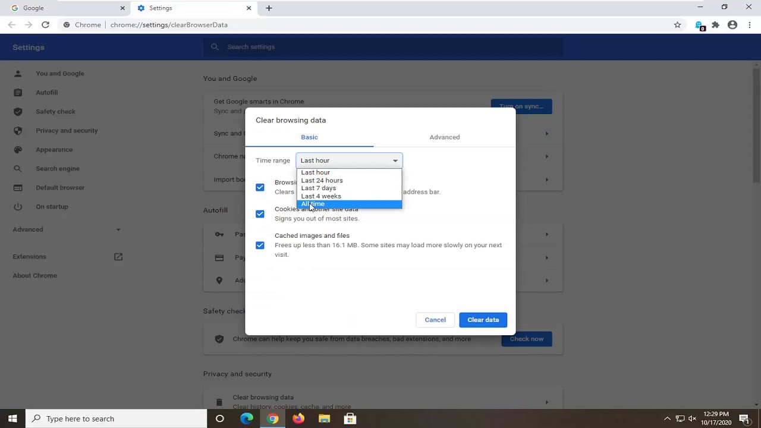Switch to the Advanced tab in the dialog

coord(444,137)
